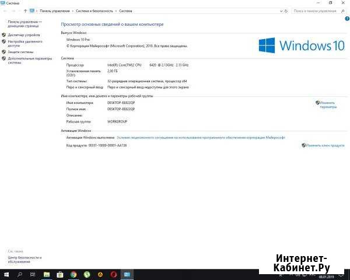Click the Система window title icon
Viewport: 350px width, 280px height.
[3, 3]
